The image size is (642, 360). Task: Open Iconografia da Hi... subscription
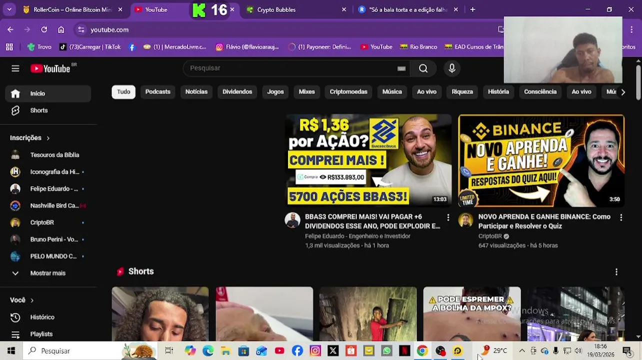48,172
